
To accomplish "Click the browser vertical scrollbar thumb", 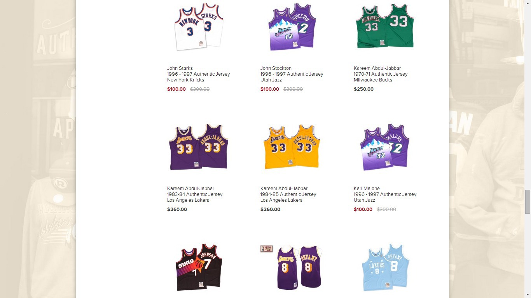I will [x=528, y=202].
